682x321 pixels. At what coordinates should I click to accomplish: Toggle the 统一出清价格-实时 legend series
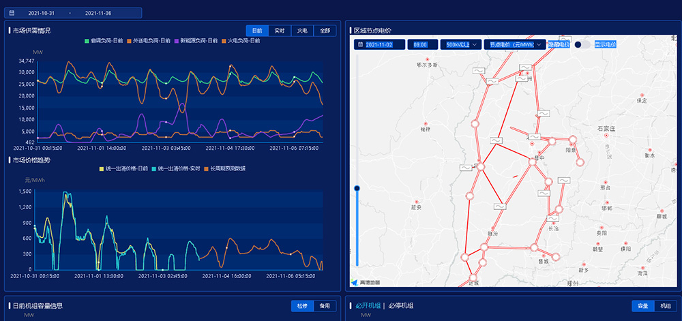176,168
